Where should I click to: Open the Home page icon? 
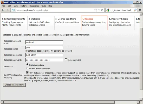[x=140, y=10]
